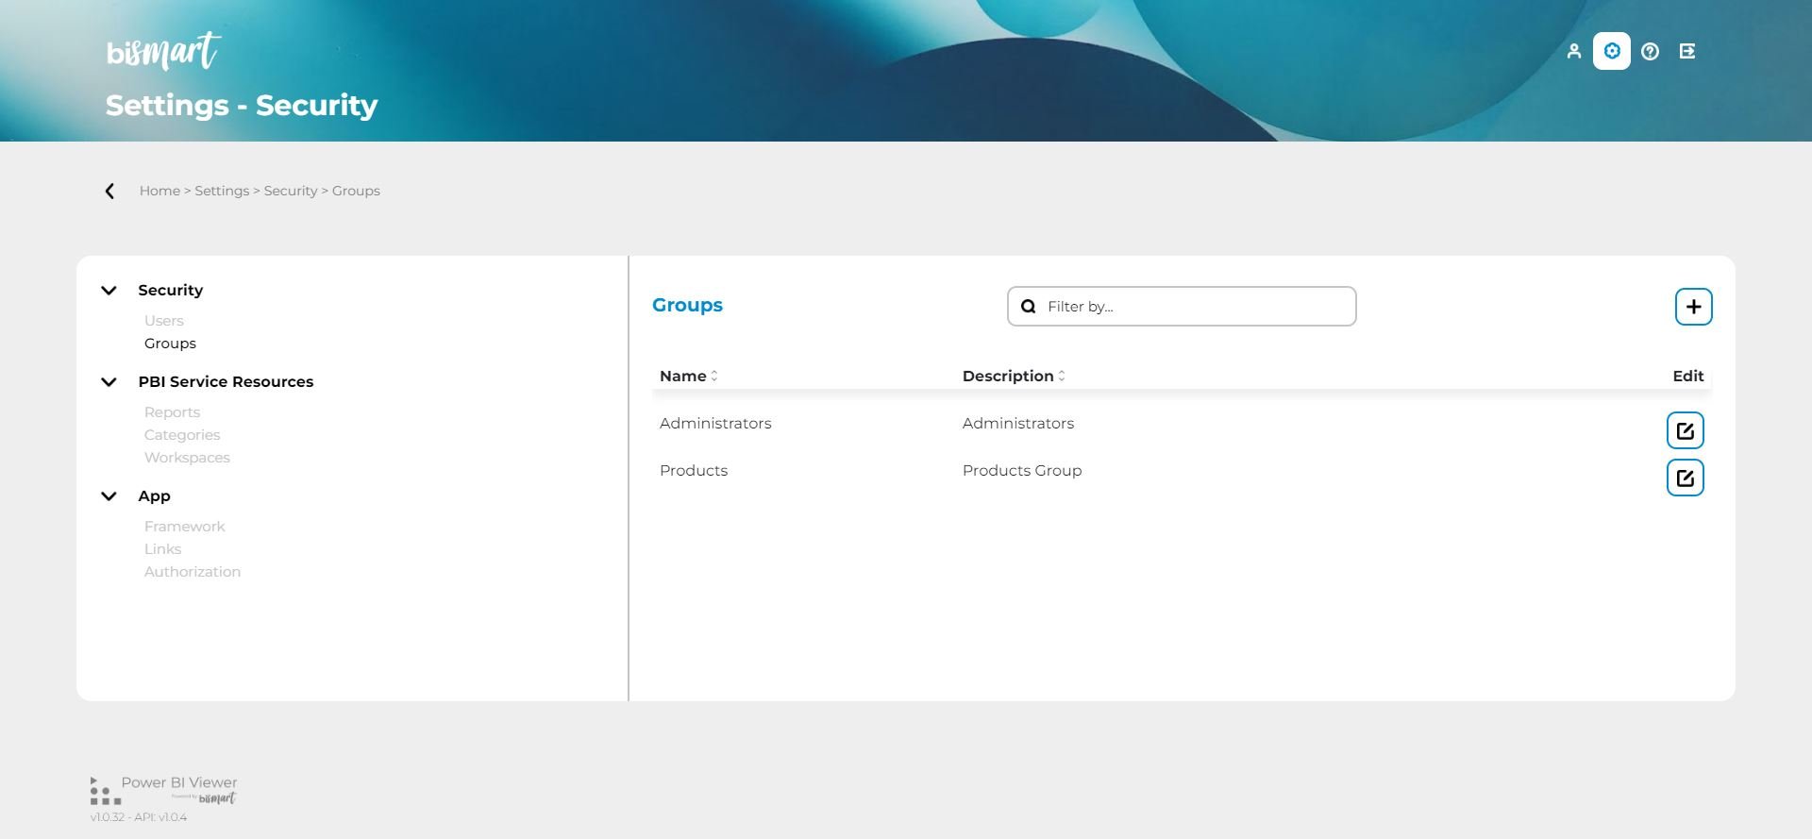Edit the Products group

click(x=1685, y=478)
